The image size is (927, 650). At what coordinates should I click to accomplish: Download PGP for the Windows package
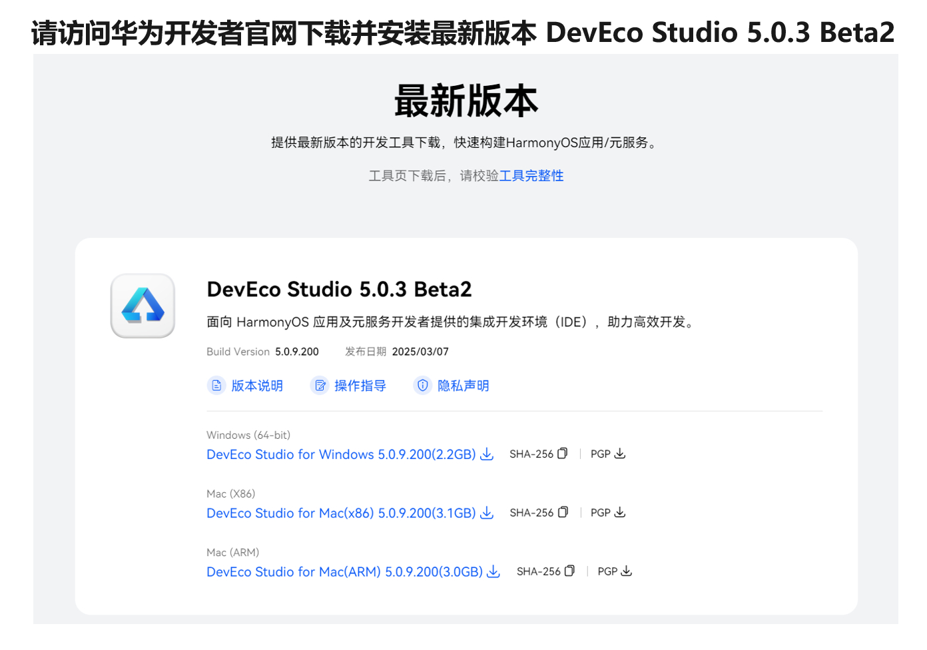click(x=608, y=454)
